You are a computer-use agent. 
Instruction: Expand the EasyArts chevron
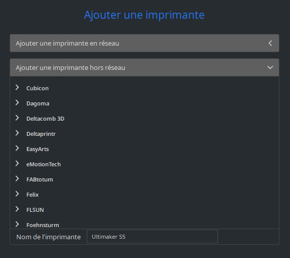click(17, 148)
